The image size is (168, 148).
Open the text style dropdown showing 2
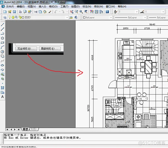coord(137,12)
